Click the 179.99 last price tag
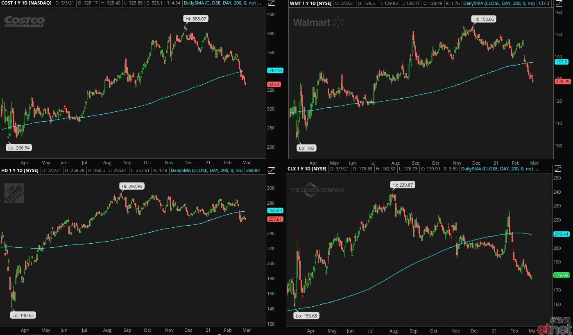573x335 pixels. point(561,275)
